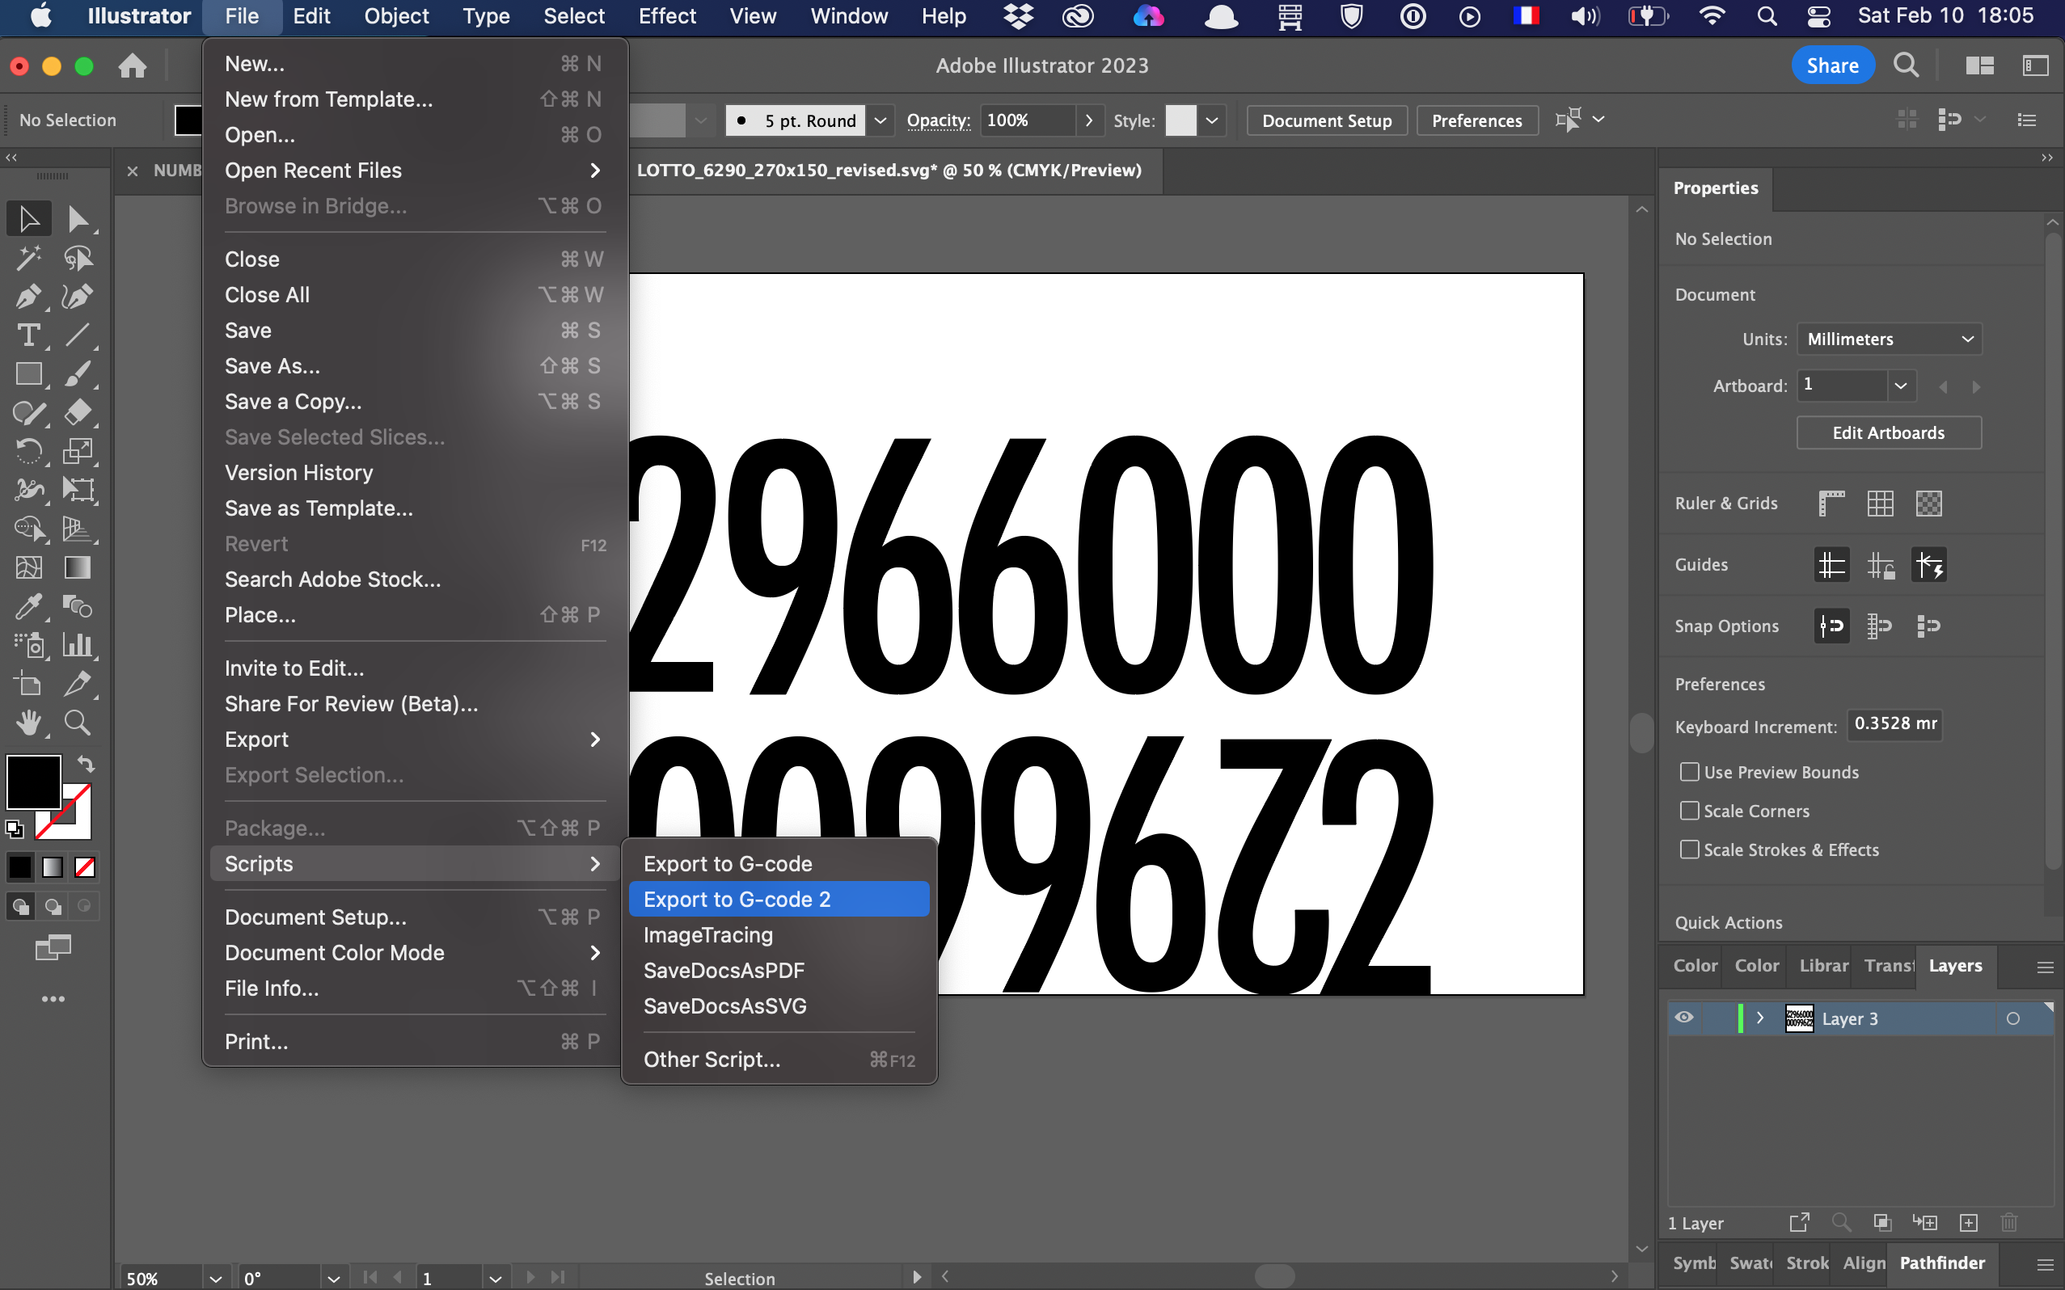Click the black Fill color swatch
The image size is (2065, 1290).
pos(33,782)
